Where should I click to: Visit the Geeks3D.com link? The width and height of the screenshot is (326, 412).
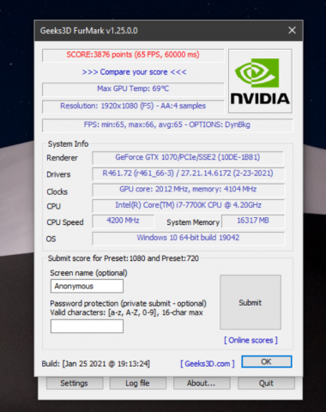coord(208,364)
